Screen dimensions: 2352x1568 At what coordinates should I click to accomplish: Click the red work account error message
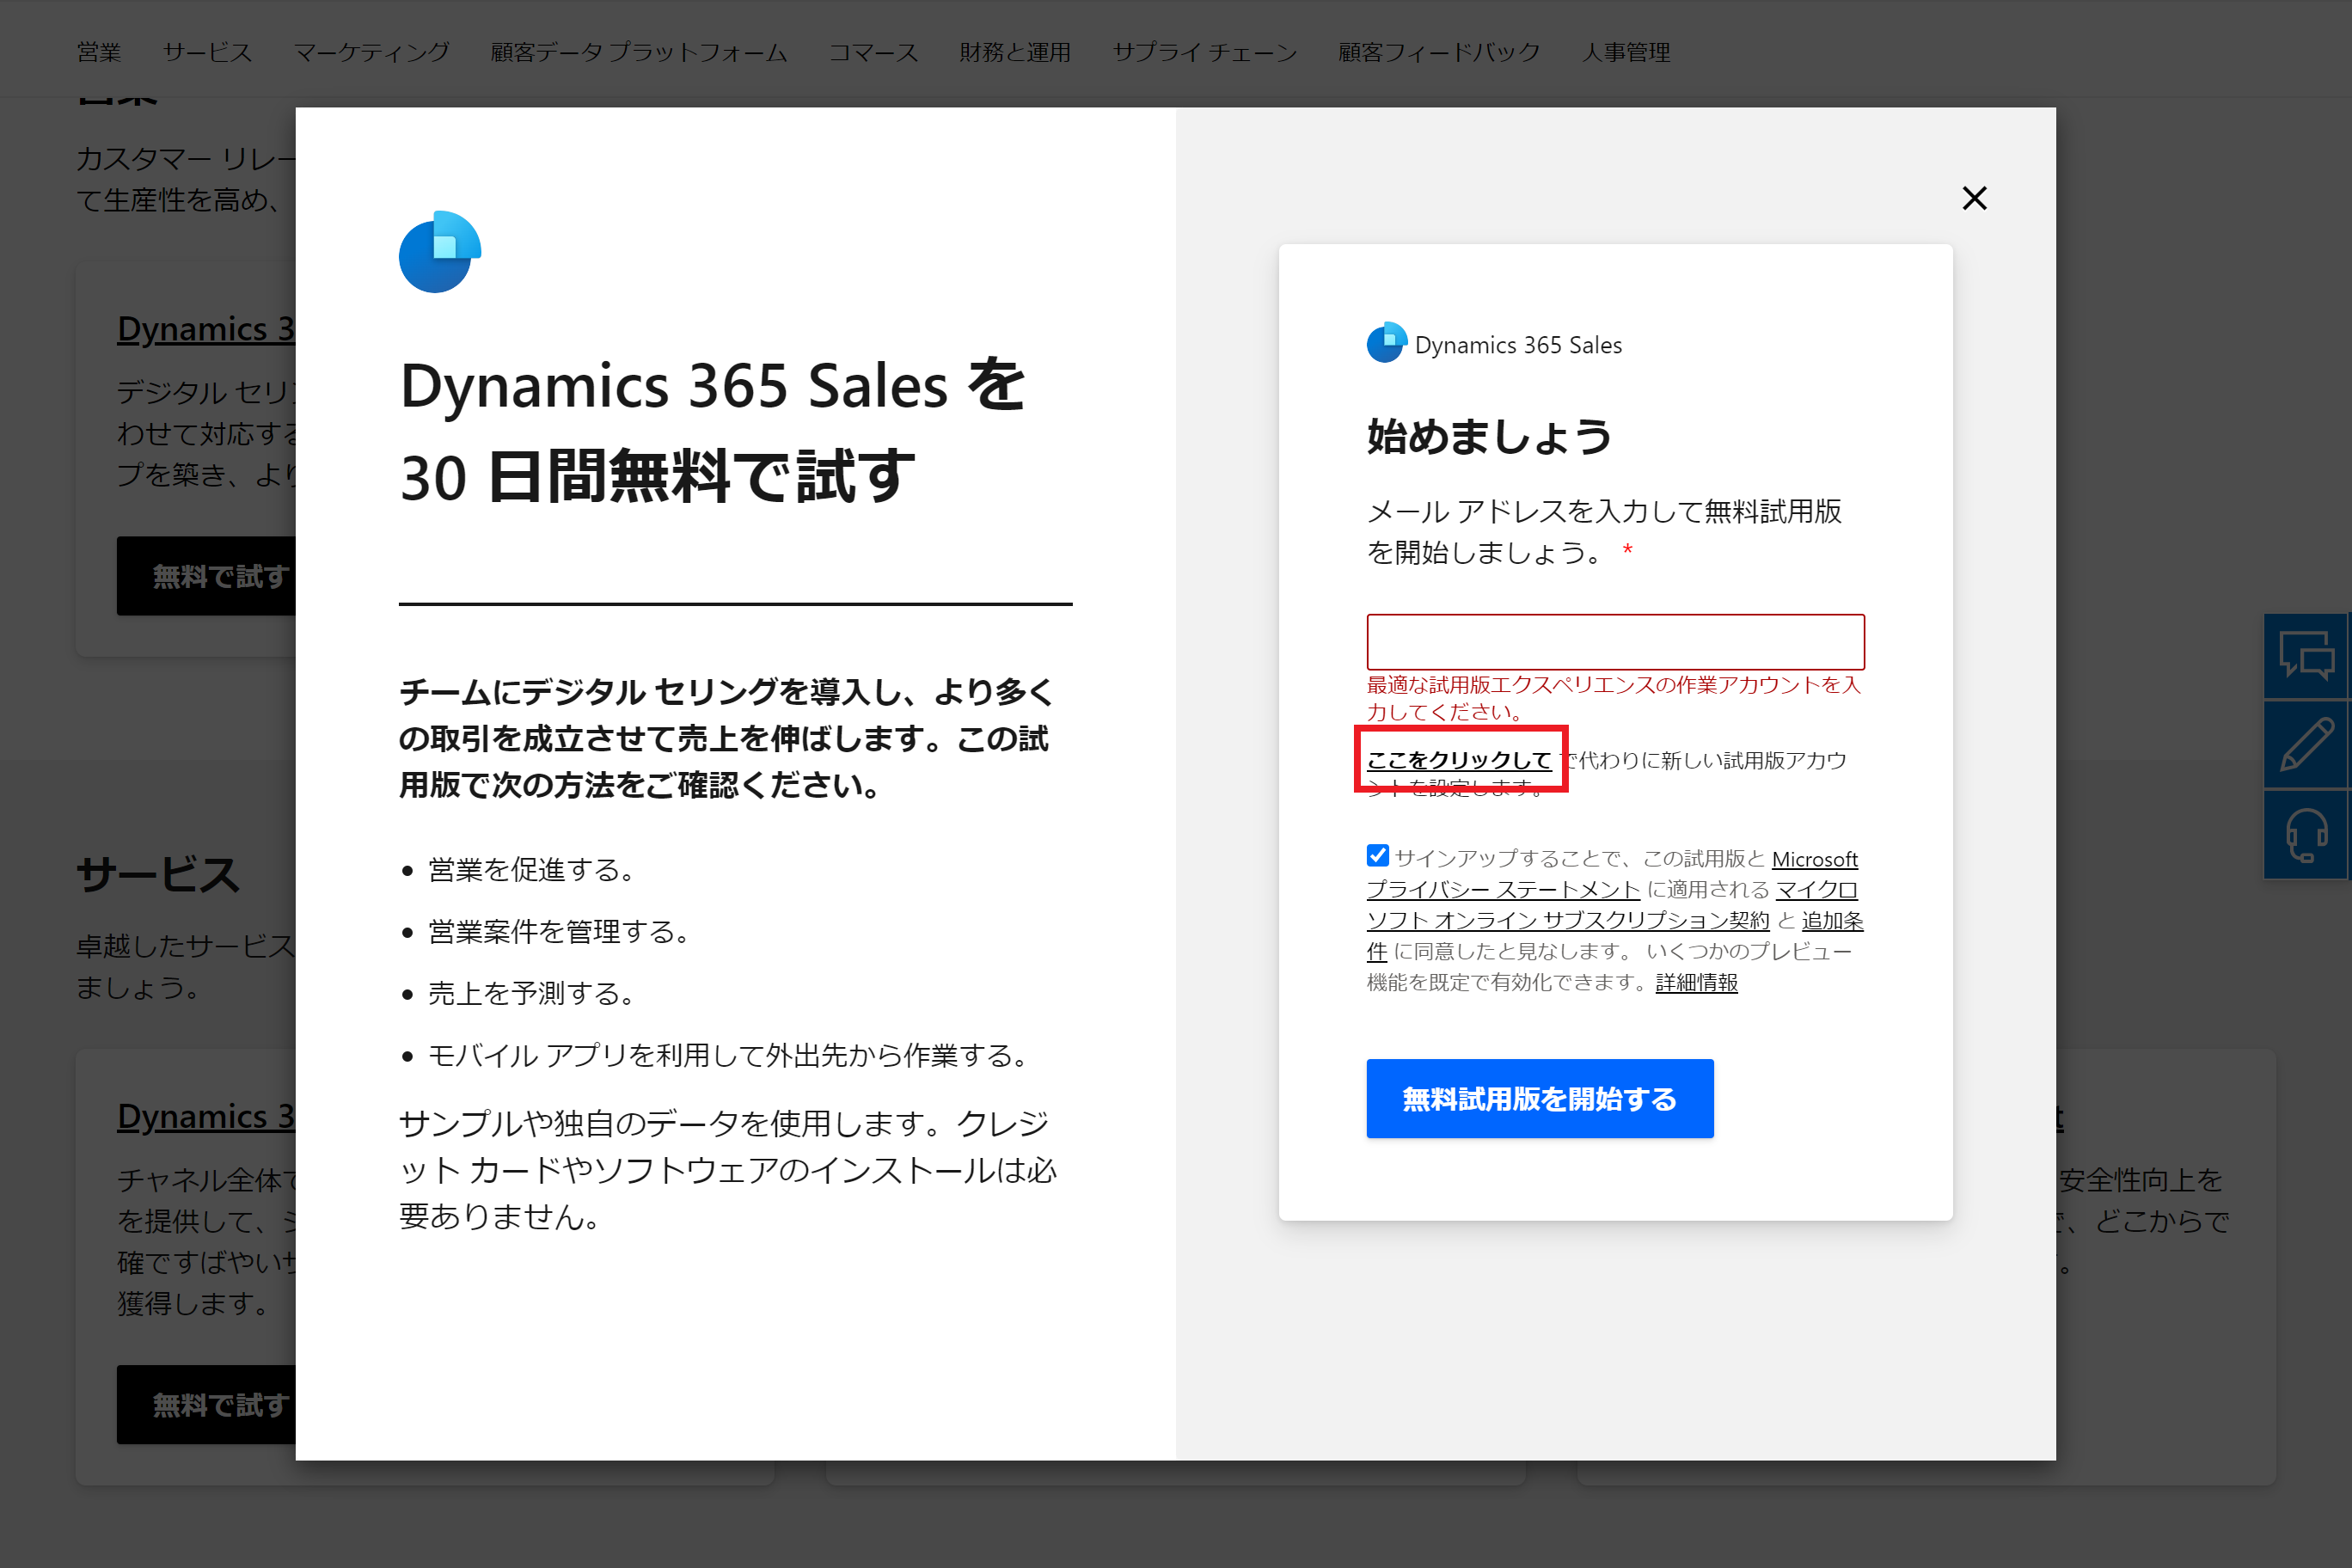click(1613, 698)
